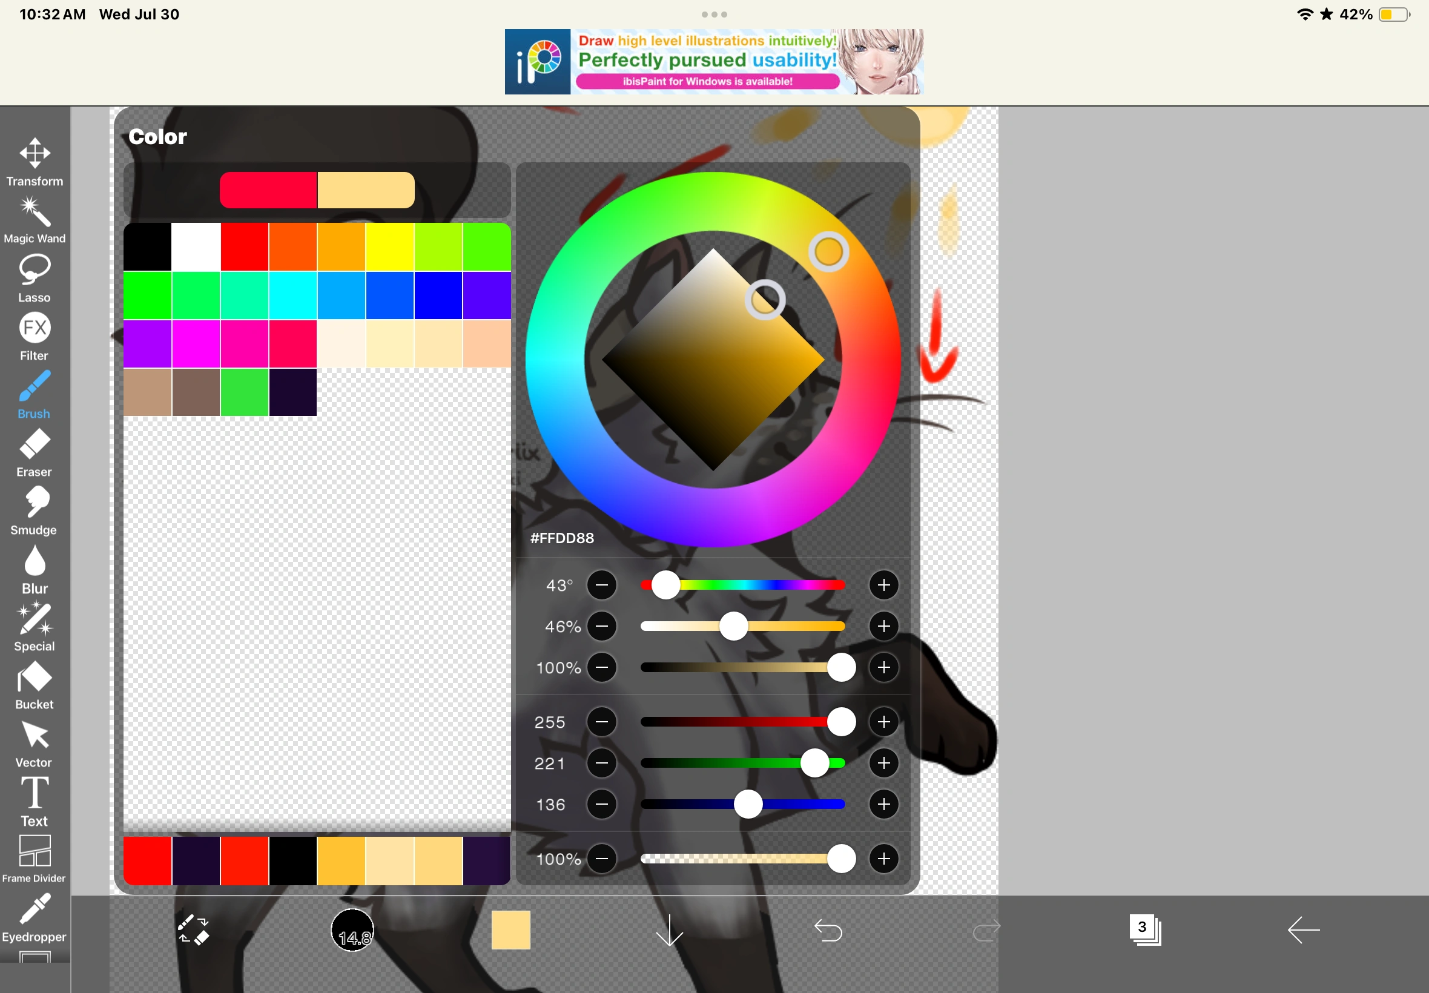Tap the undo arrow
The height and width of the screenshot is (993, 1429).
(828, 930)
